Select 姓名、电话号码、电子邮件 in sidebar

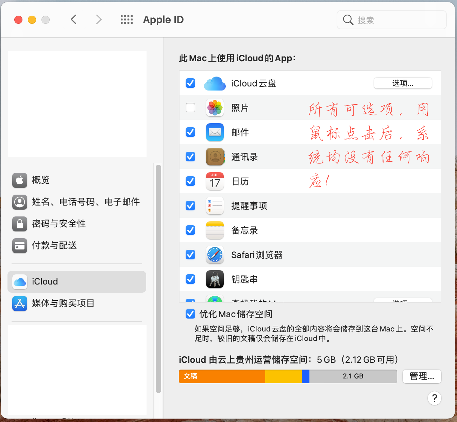77,202
